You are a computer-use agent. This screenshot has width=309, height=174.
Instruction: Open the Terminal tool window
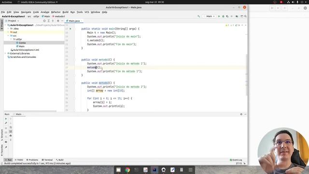click(x=47, y=160)
